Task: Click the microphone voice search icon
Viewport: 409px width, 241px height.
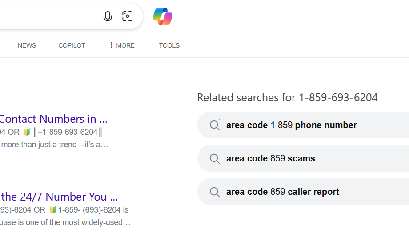Action: point(108,16)
